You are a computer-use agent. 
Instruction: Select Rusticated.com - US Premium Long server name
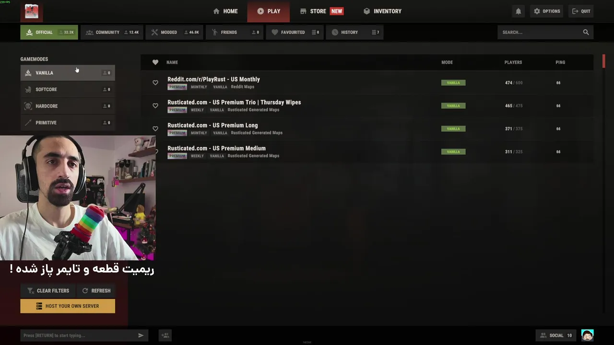[213, 126]
